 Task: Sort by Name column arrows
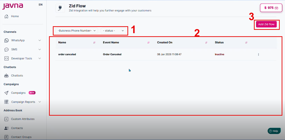pos(94,43)
